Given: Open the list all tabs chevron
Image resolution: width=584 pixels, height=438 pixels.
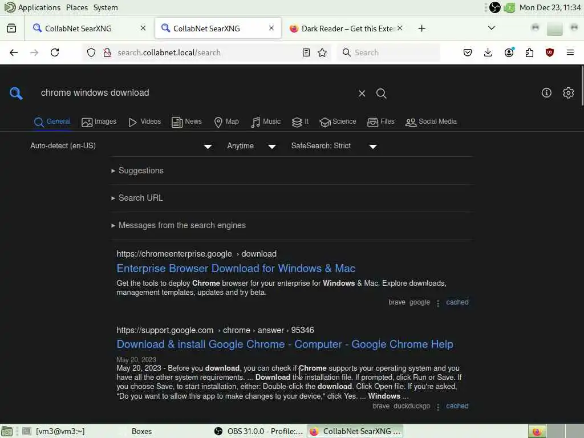Looking at the screenshot, I should 492,28.
